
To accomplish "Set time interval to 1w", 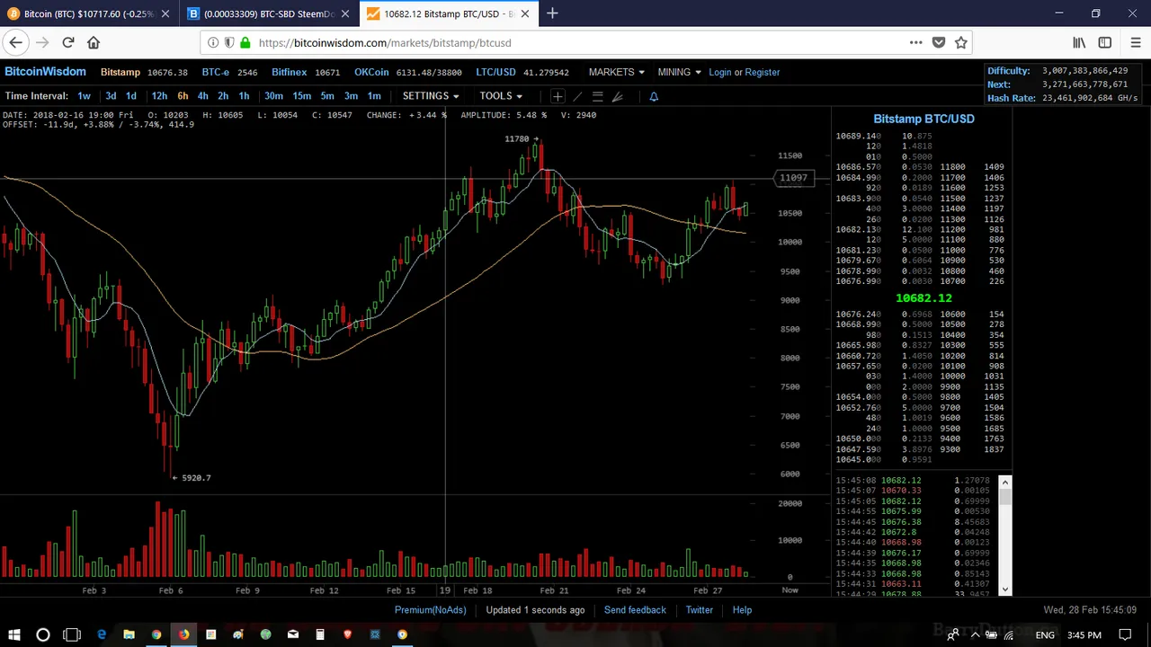I will pyautogui.click(x=84, y=96).
